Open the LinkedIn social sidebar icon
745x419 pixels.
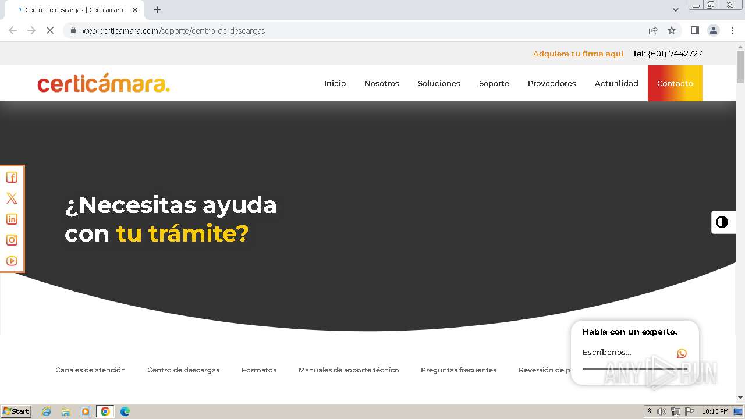(x=12, y=219)
